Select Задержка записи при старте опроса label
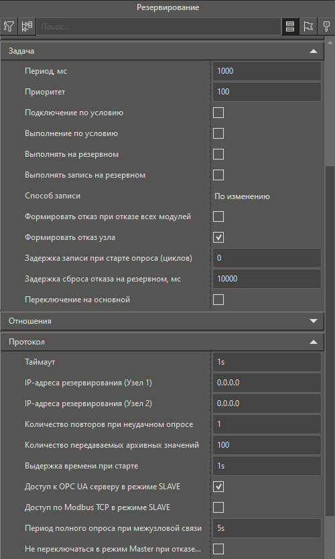This screenshot has height=559, width=335. [x=109, y=258]
